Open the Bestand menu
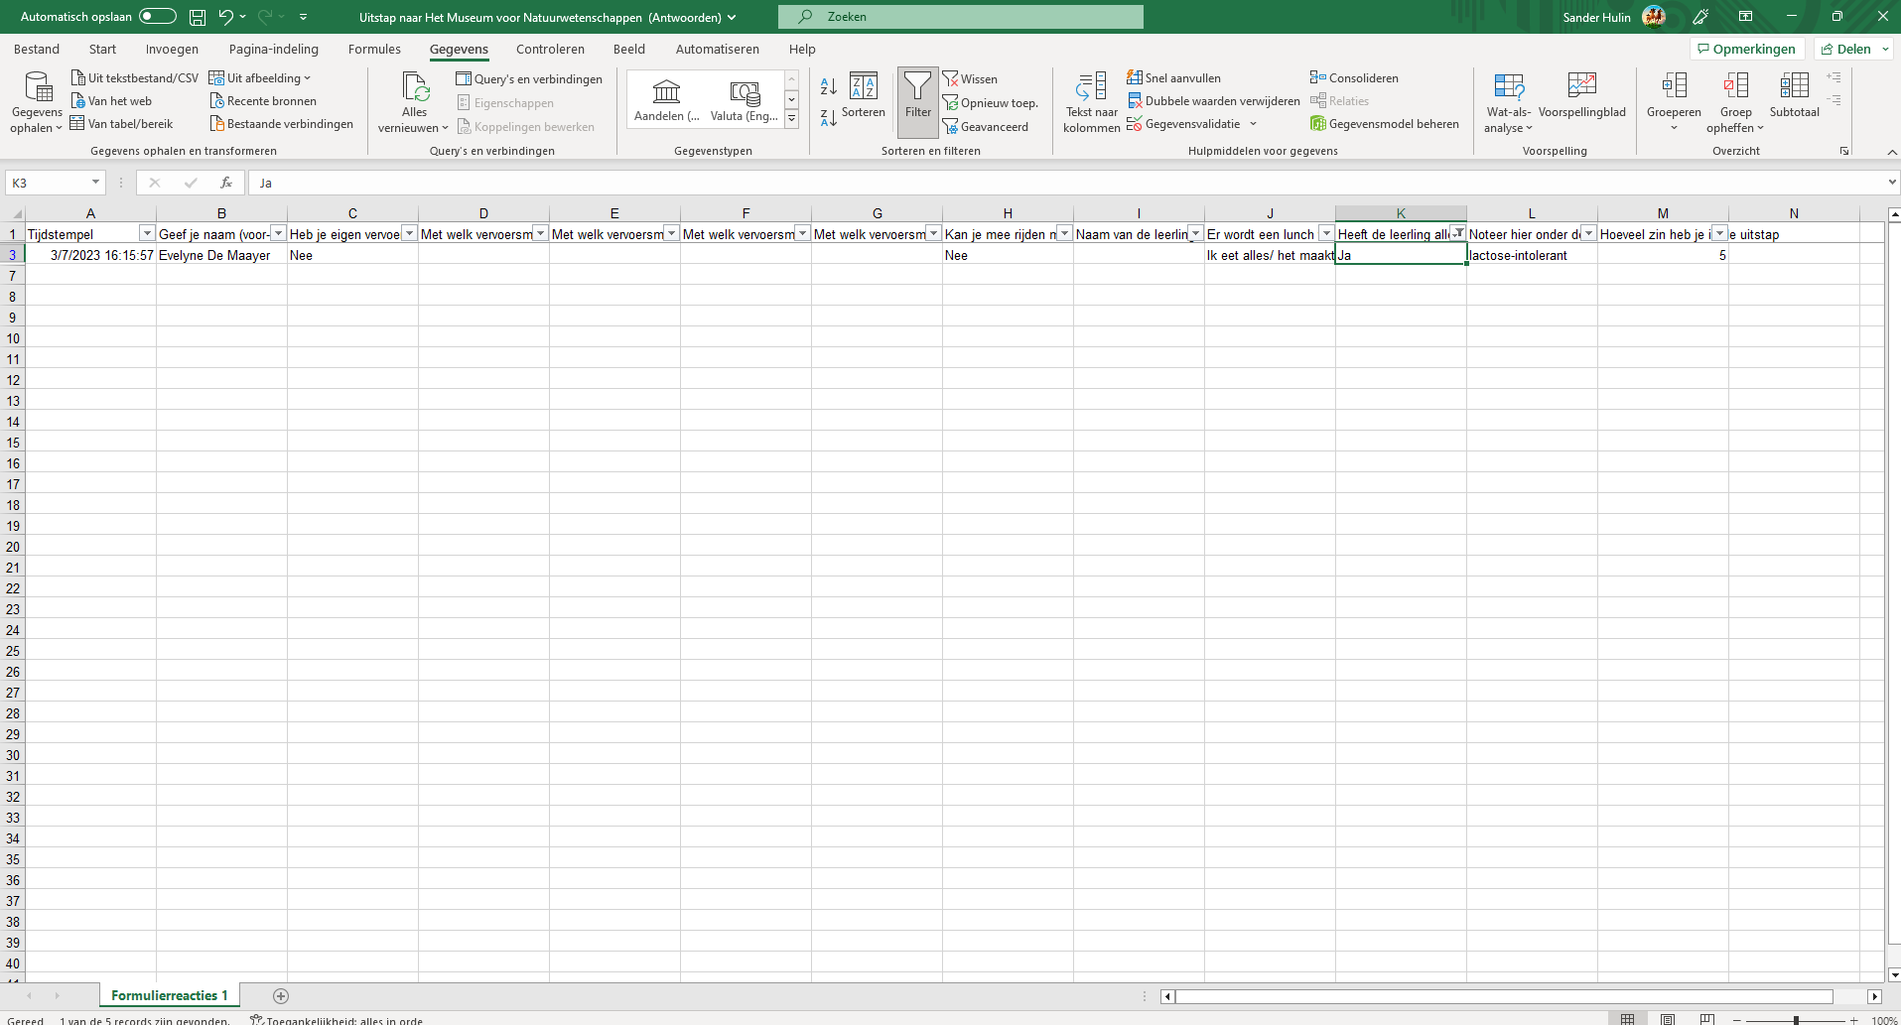The image size is (1901, 1025). (37, 49)
